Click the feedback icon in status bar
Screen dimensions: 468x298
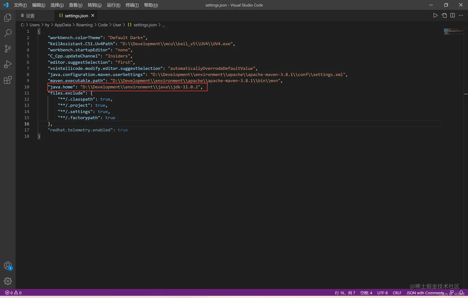click(452, 292)
